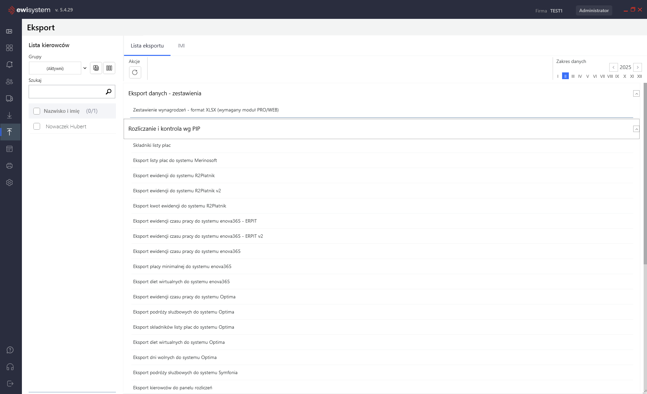Screen dimensions: 647x394
Task: Open Eksport listy płac do systemu Merinosoft
Action: pyautogui.click(x=382, y=160)
